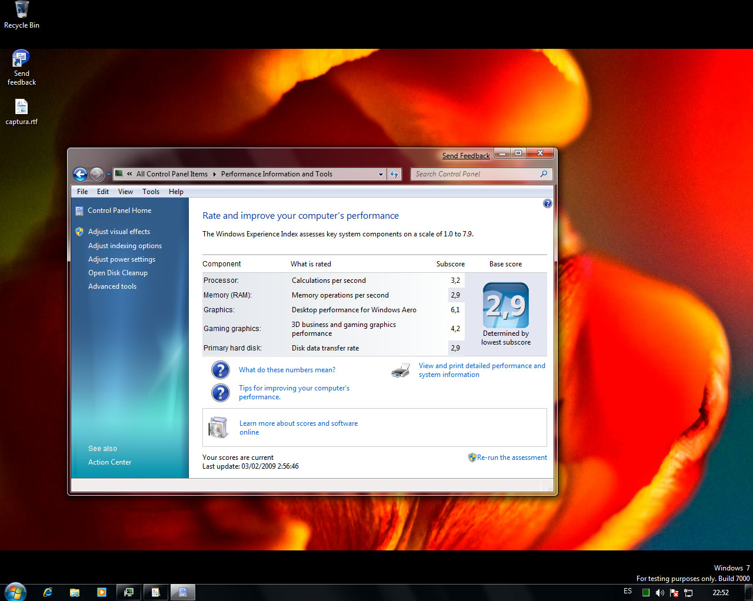Launch Open Disk Cleanup
Viewport: 753px width, 601px height.
[x=118, y=273]
